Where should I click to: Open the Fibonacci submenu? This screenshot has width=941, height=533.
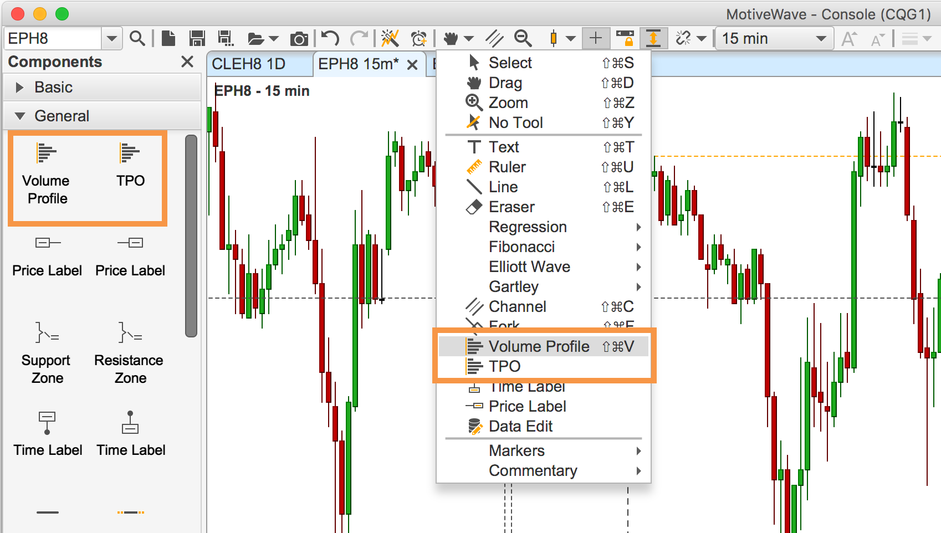tap(521, 247)
